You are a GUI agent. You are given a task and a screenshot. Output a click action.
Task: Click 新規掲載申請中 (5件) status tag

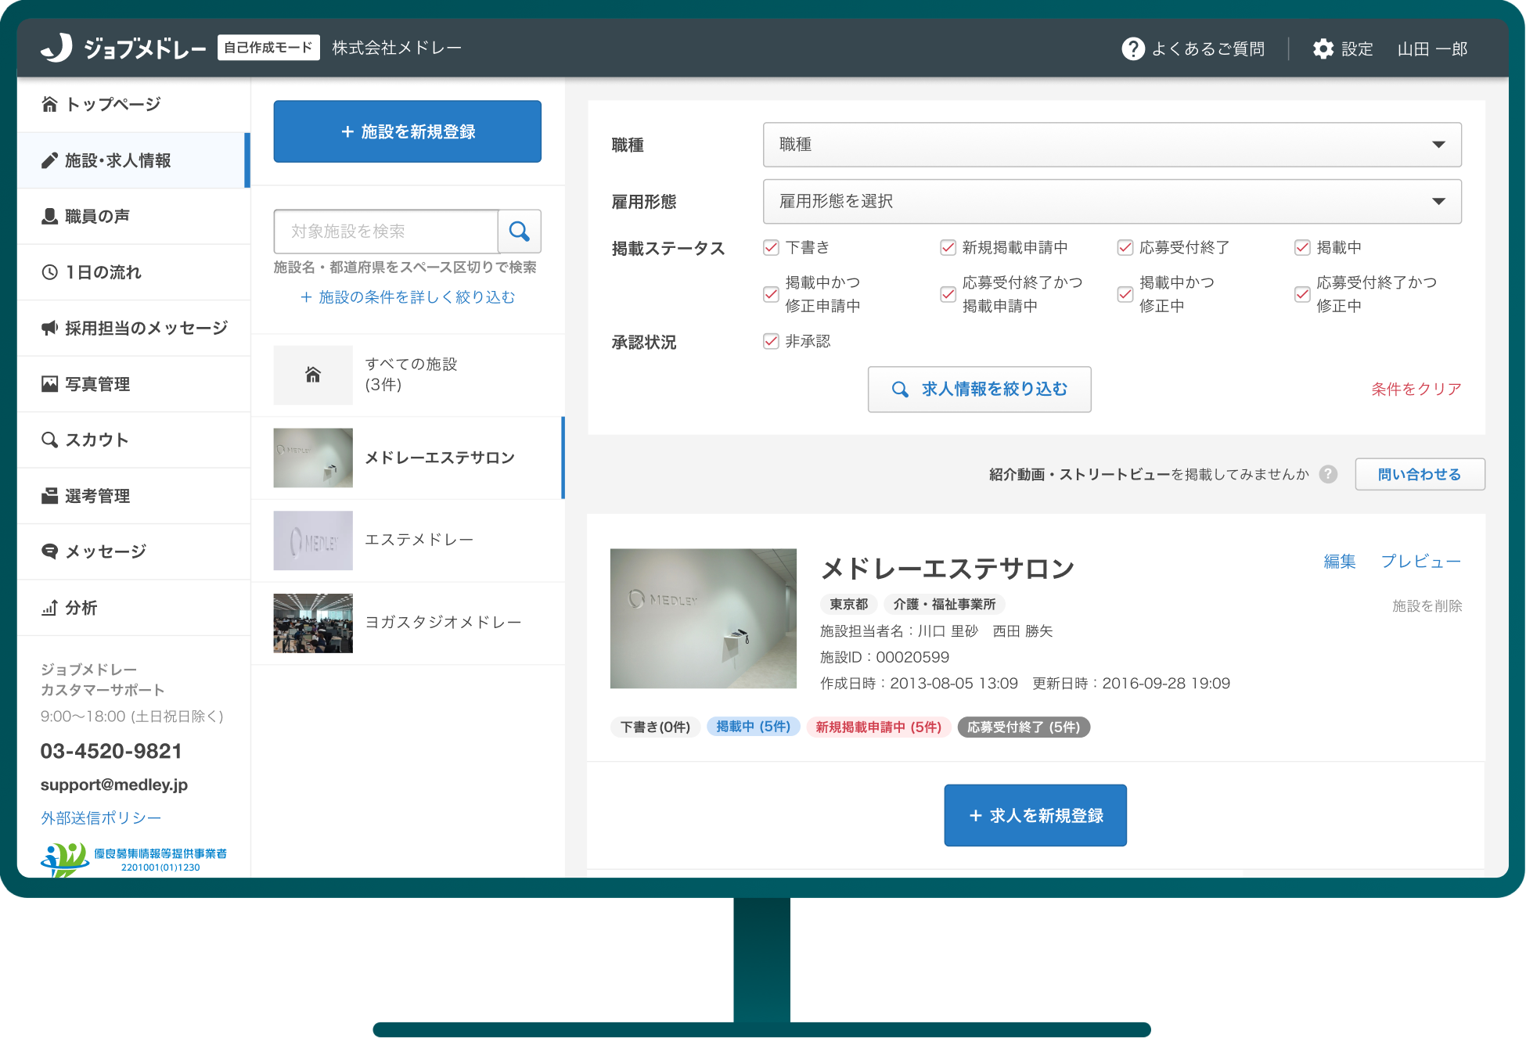point(878,727)
